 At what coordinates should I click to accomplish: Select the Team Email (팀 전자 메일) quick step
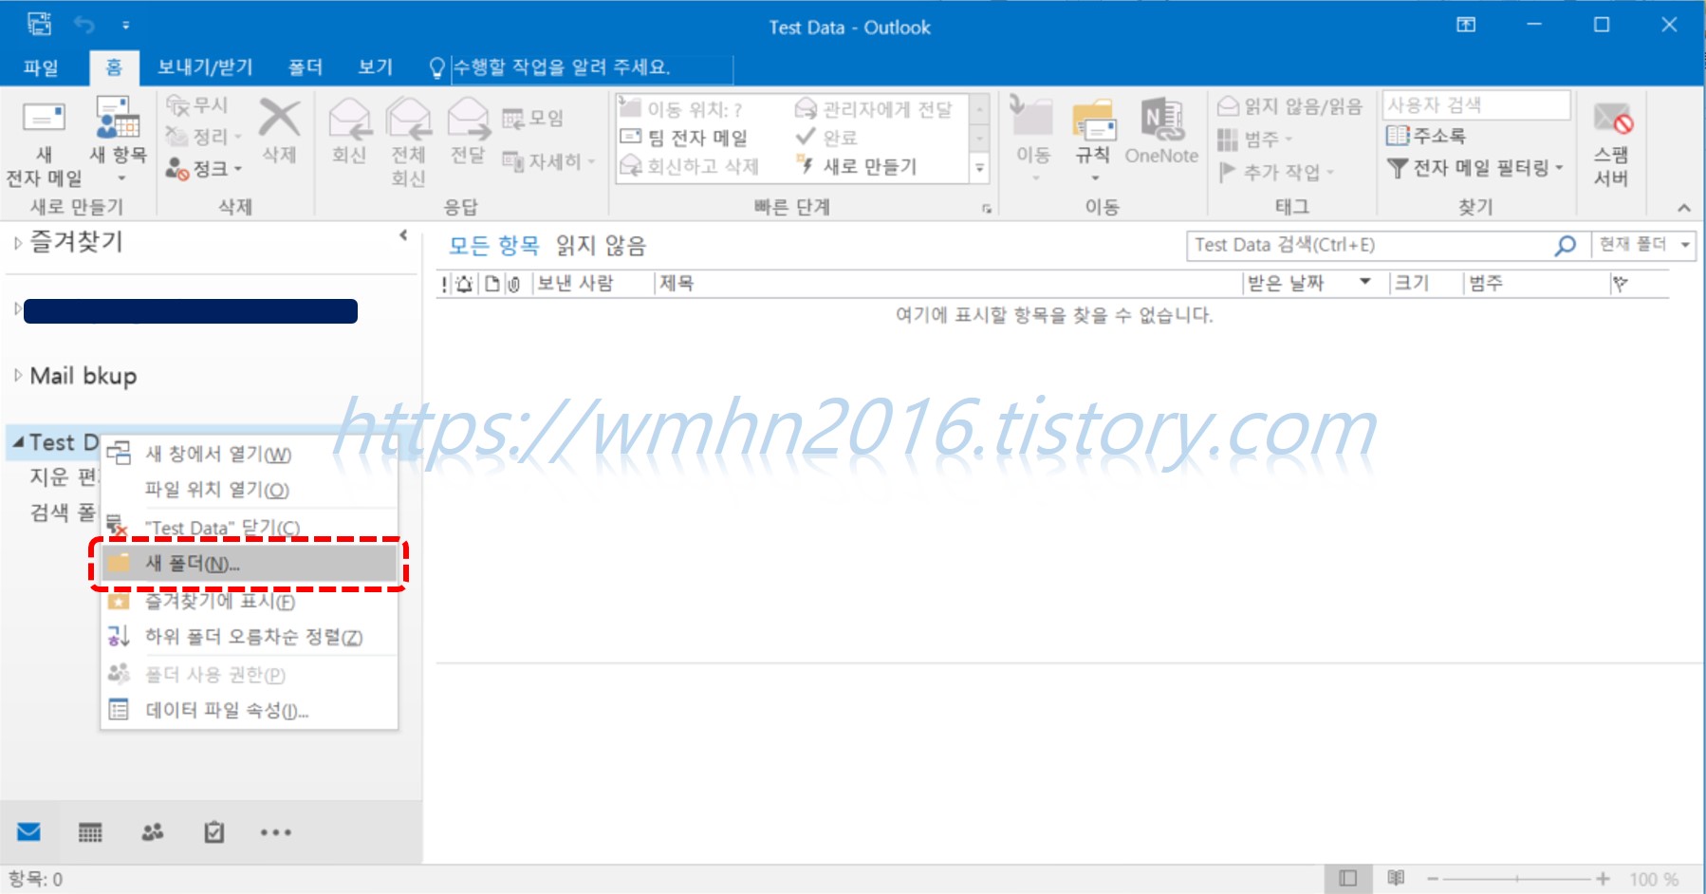(684, 139)
